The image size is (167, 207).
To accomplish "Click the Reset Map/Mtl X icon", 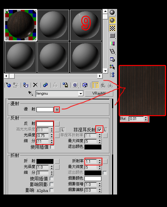I will pyautogui.click(x=35, y=85).
